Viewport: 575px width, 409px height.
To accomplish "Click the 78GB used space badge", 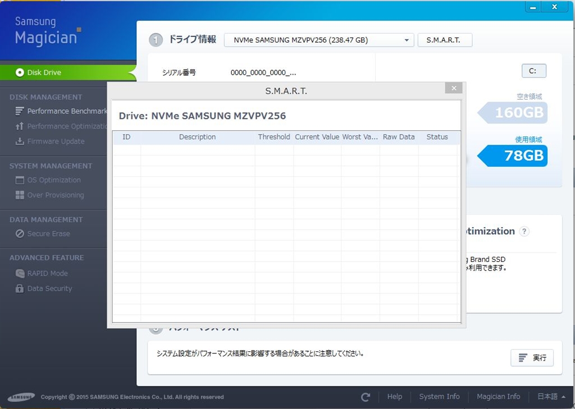I will (513, 156).
